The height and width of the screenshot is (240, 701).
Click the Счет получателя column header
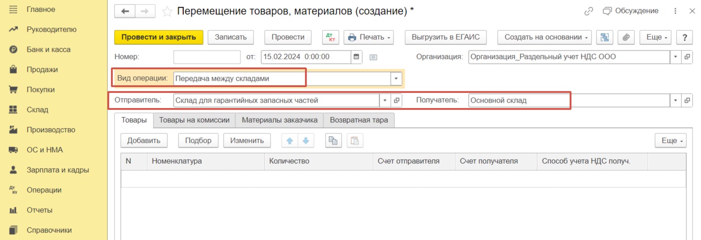click(x=496, y=161)
